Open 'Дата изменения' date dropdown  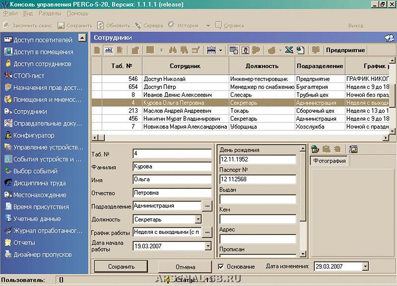pos(365,267)
